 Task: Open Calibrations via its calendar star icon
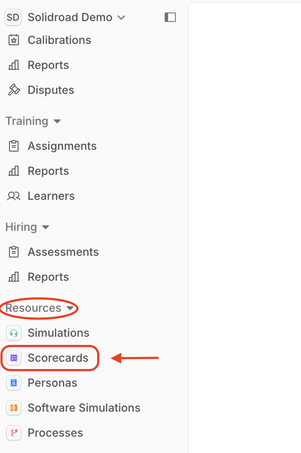[14, 40]
